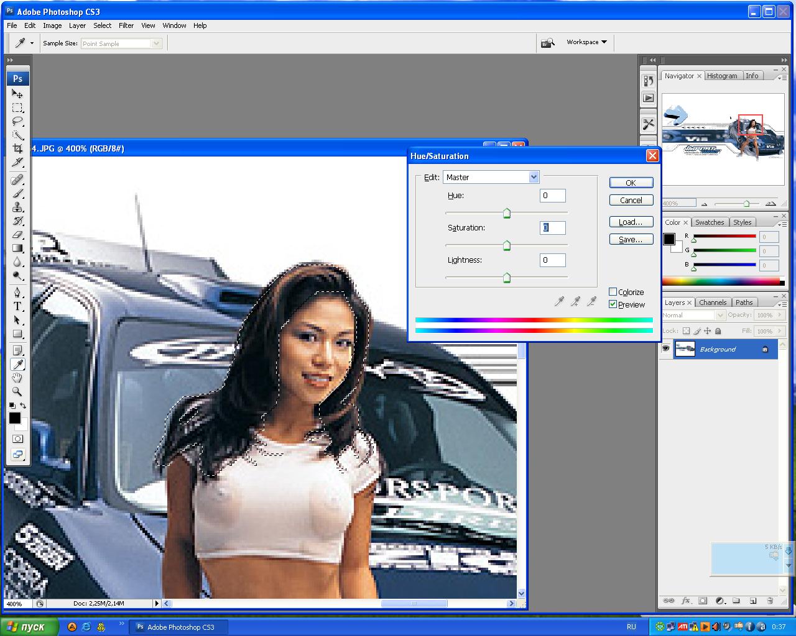Switch to the Channels tab

713,302
